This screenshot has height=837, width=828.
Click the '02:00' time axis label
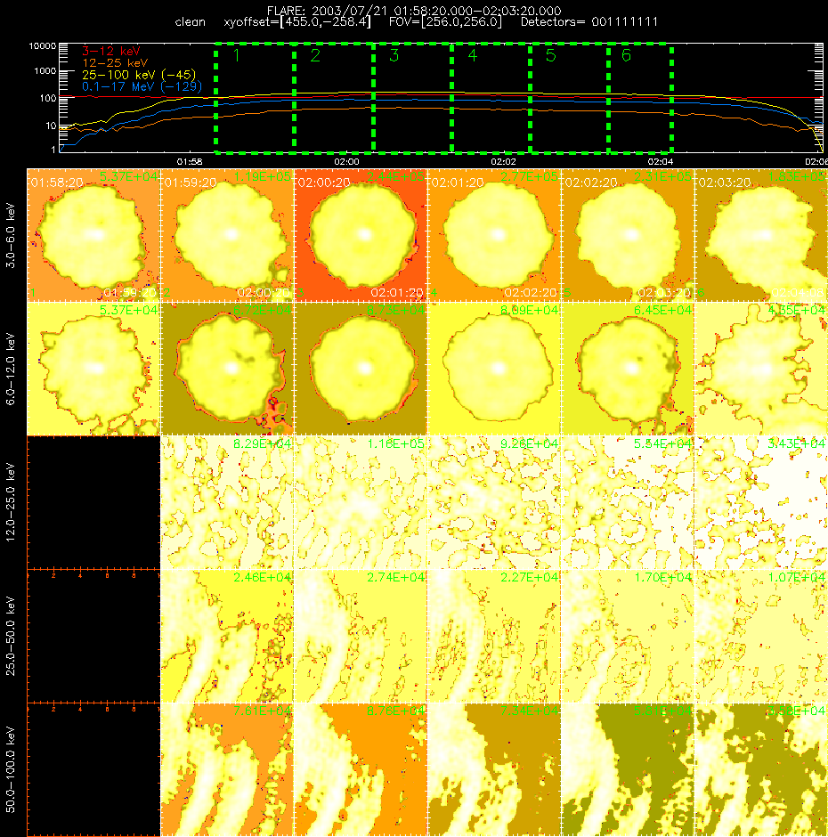click(346, 162)
